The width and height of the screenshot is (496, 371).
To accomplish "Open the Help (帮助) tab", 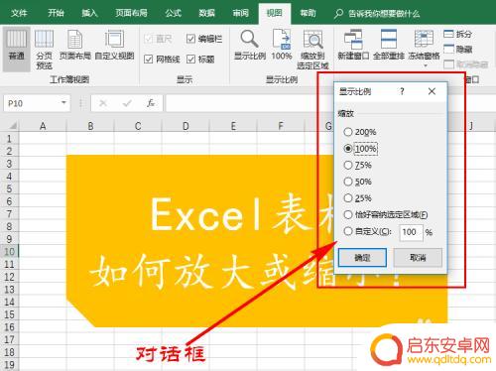I will [308, 13].
